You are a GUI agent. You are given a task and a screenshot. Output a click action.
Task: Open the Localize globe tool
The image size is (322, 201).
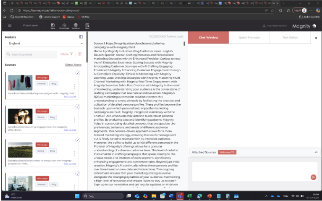pos(76,26)
